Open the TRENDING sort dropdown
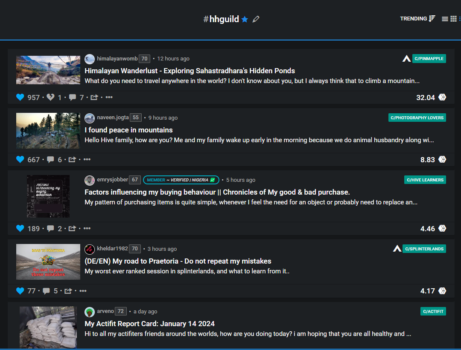461x350 pixels. [x=417, y=18]
